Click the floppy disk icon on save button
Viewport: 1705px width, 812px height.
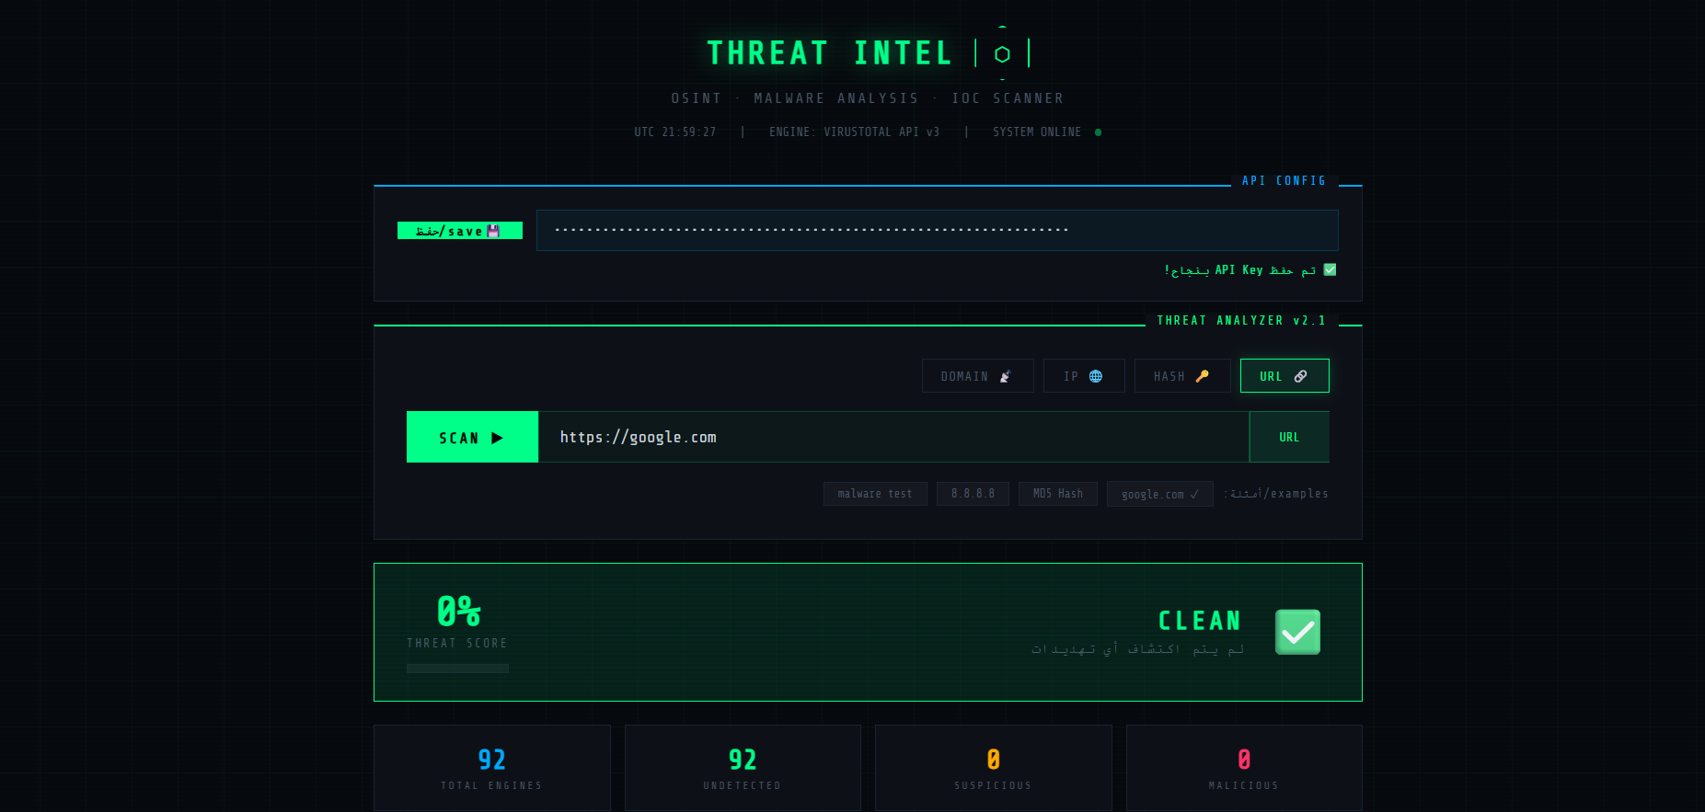[493, 231]
